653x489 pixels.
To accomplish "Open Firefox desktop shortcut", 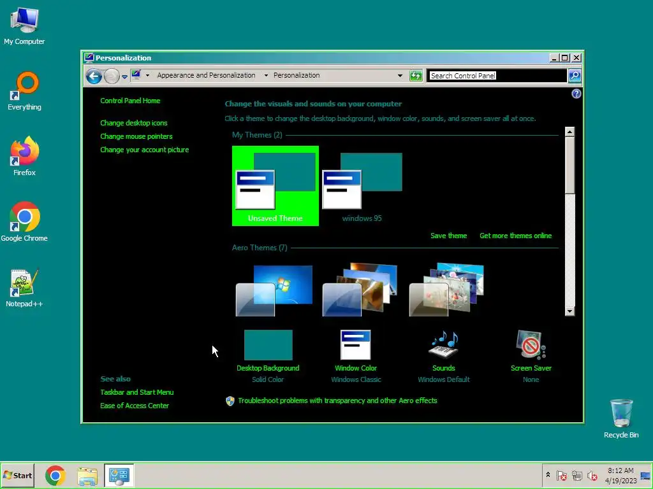I will point(24,157).
